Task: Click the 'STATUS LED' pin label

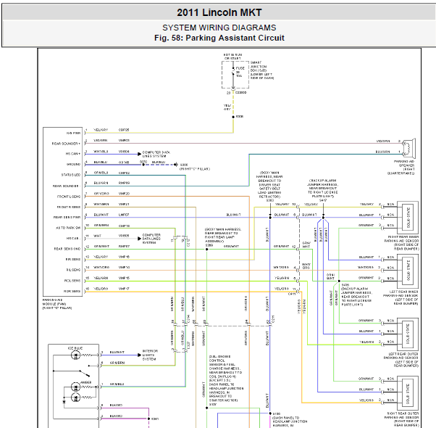Action: click(x=71, y=175)
